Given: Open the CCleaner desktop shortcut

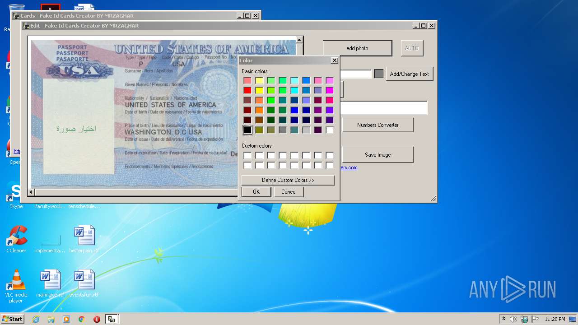Looking at the screenshot, I should click(x=16, y=240).
